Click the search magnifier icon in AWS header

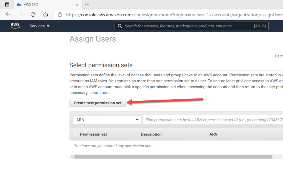point(120,26)
